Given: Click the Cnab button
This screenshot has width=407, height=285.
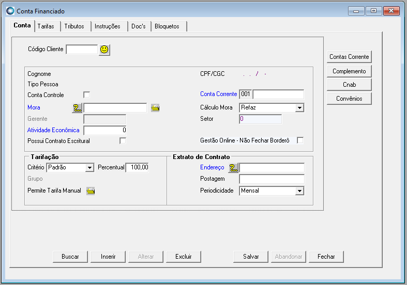Looking at the screenshot, I should click(349, 85).
